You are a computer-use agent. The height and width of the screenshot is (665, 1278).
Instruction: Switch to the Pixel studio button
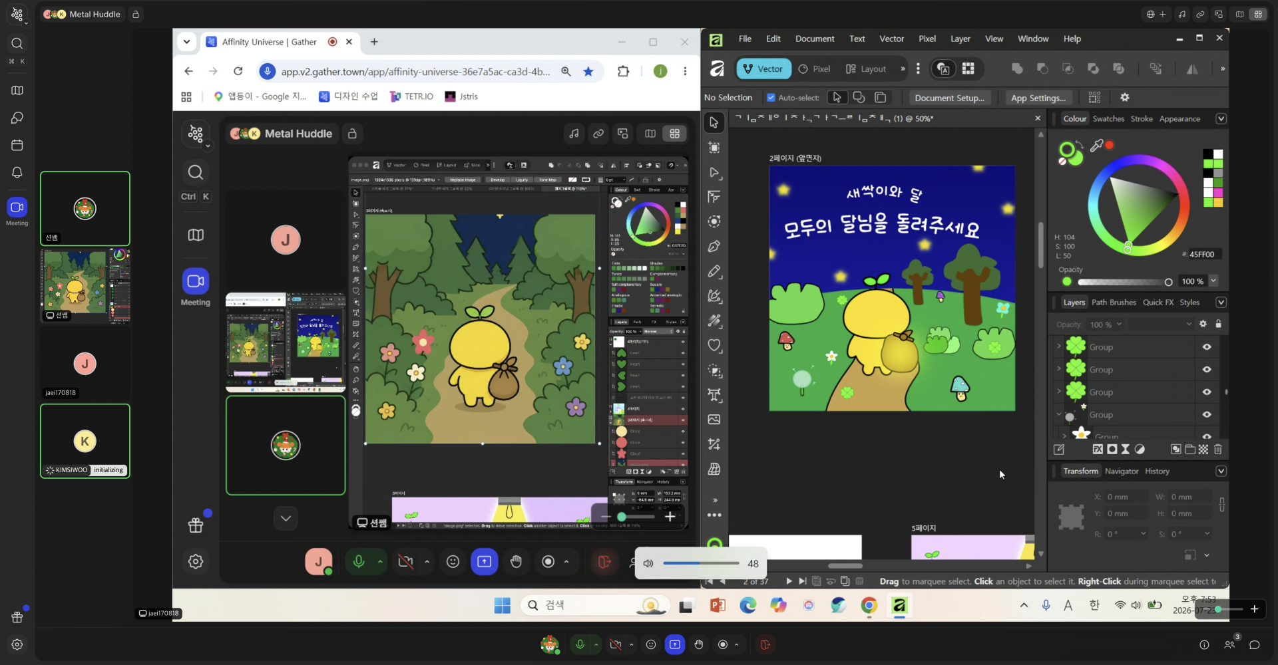814,68
